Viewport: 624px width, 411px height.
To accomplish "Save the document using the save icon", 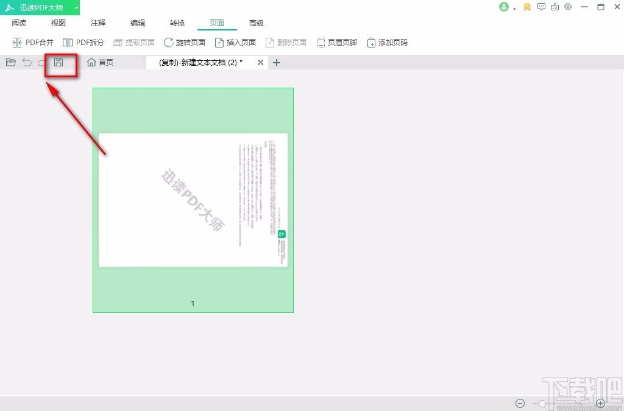I will pyautogui.click(x=60, y=62).
